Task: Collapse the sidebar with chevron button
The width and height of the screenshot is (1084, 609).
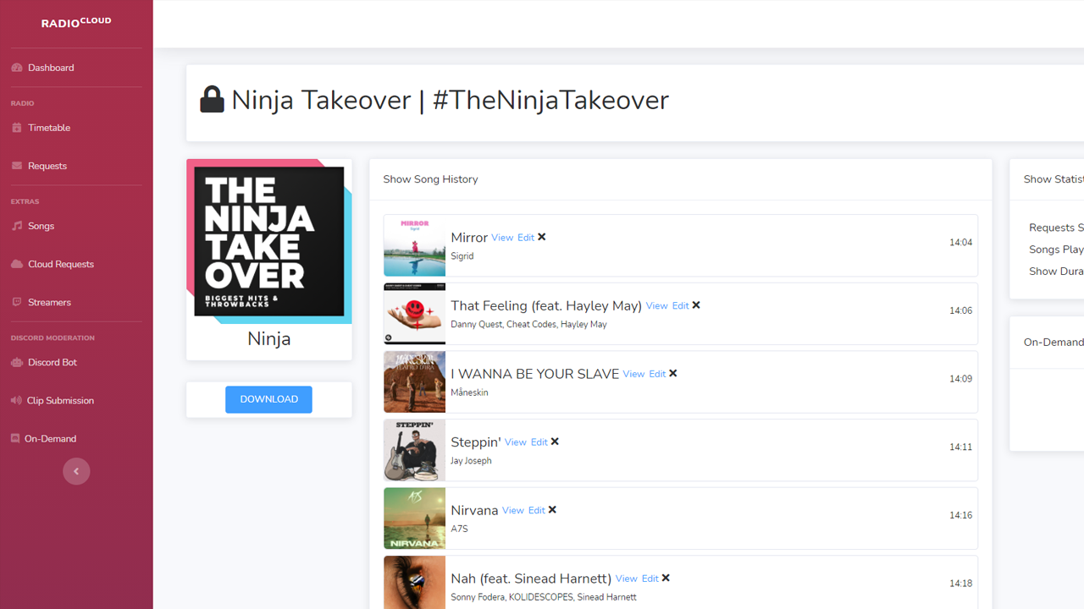Action: 76,471
